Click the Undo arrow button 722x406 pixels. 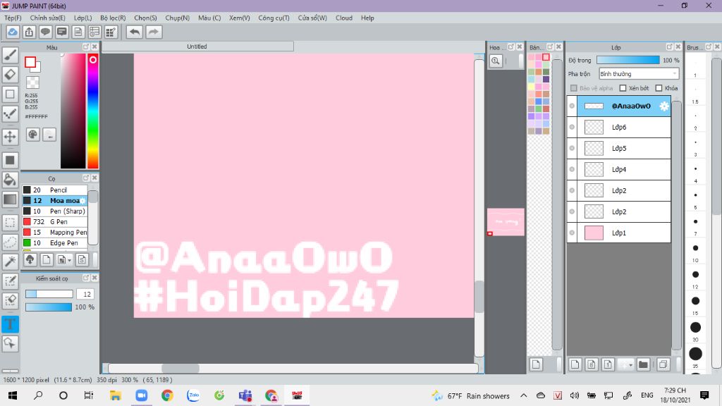click(135, 32)
